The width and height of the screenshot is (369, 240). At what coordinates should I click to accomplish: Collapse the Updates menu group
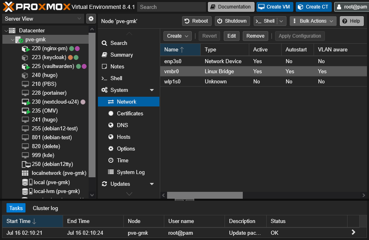pyautogui.click(x=152, y=184)
